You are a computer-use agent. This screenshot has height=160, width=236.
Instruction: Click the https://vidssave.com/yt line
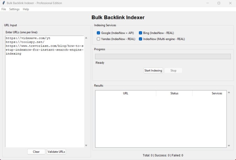[28, 38]
